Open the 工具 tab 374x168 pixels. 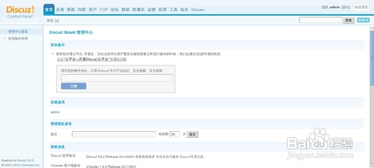pos(174,10)
